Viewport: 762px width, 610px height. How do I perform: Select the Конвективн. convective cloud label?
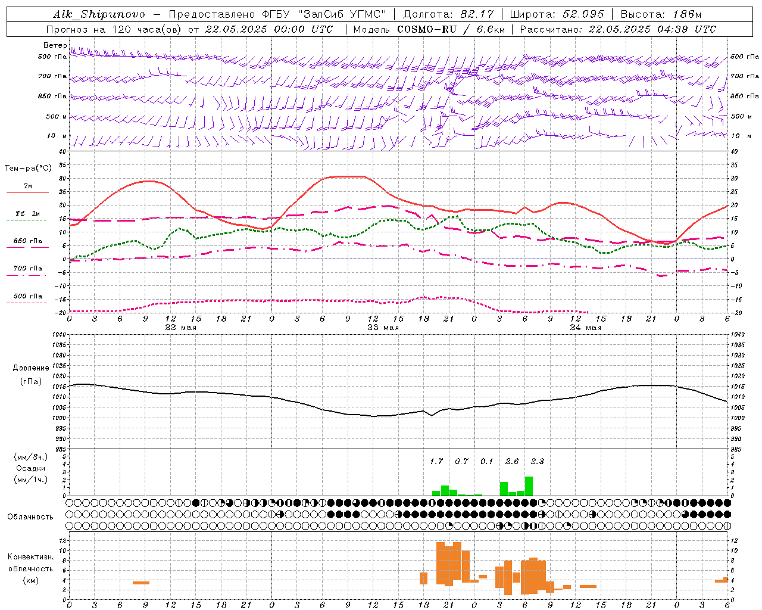31,557
